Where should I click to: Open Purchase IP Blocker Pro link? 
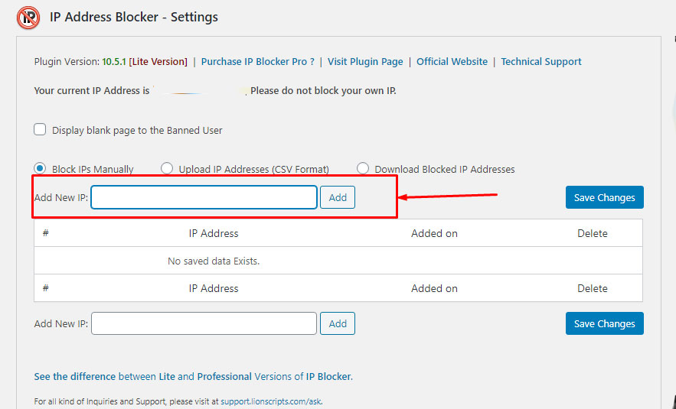258,62
